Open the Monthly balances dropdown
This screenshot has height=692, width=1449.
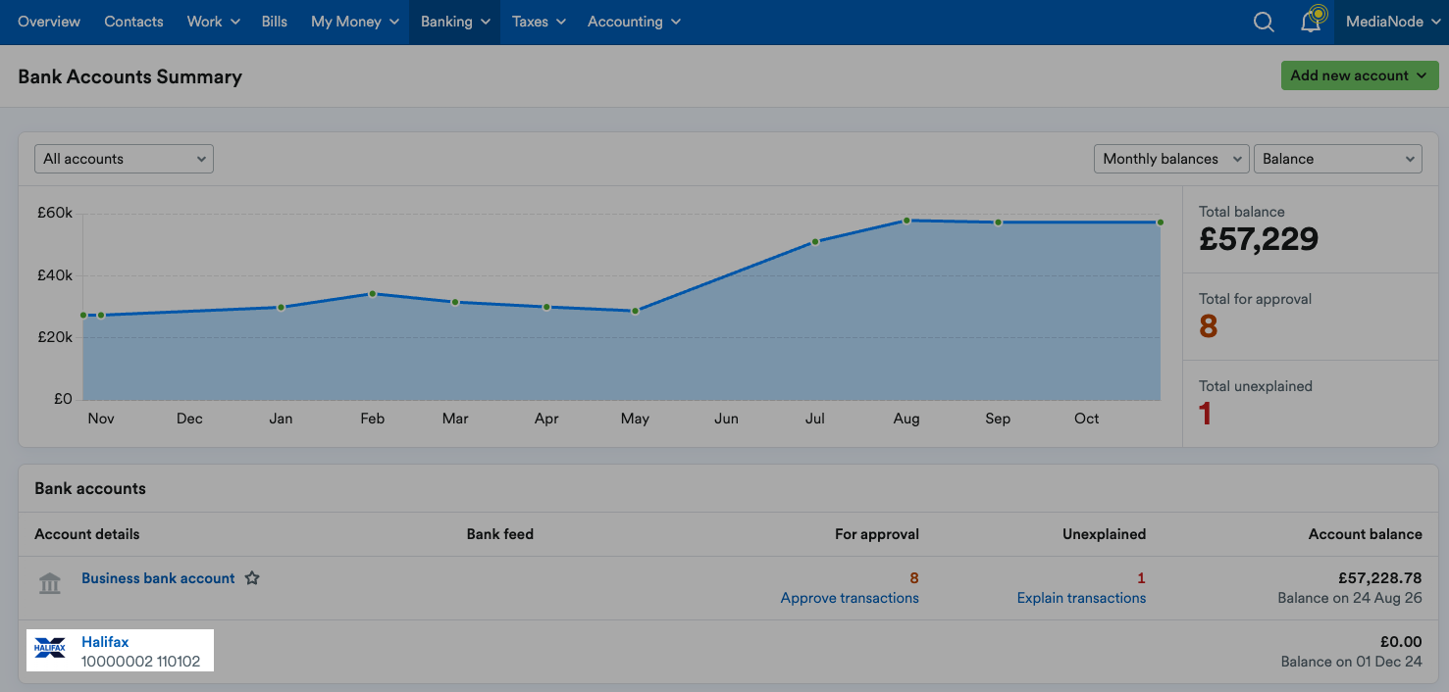(1171, 159)
